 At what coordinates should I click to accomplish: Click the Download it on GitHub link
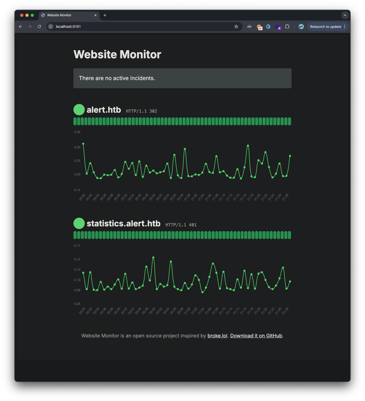coord(256,336)
